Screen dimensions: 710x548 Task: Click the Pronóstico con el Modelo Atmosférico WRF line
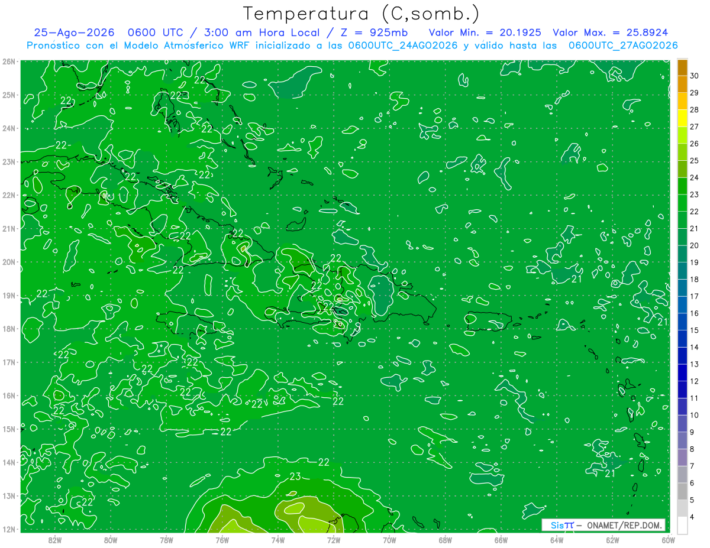[x=353, y=45]
